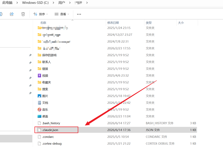Click BASH_HISTORY 文件 type cell
Image resolution: width=223 pixels, height=147 pixels.
click(160, 123)
